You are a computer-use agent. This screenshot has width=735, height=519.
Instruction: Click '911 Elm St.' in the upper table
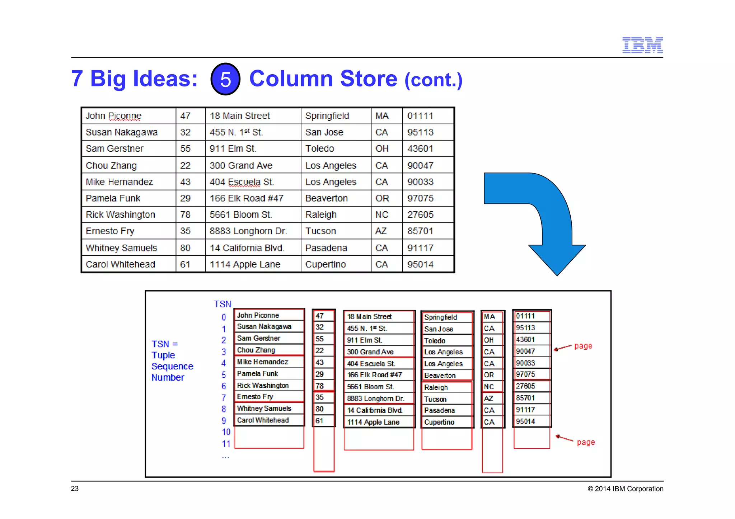coord(233,148)
